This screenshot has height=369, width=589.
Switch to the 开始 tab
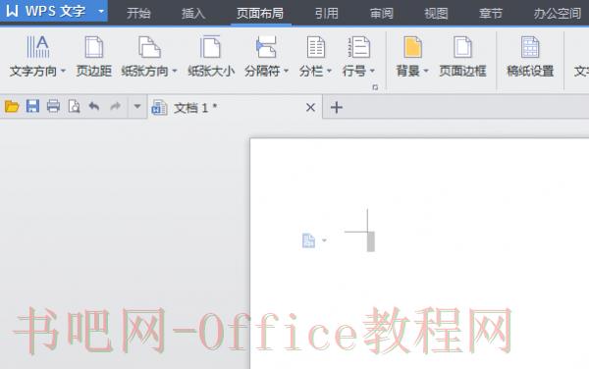tap(138, 13)
